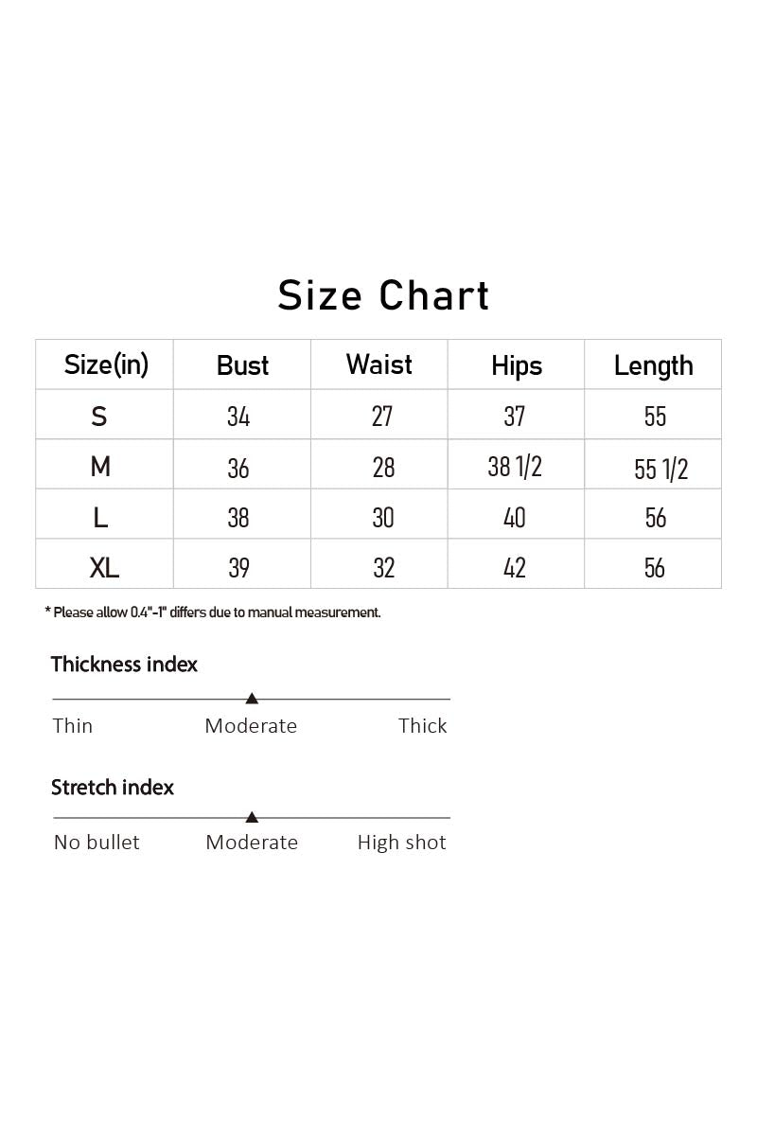Viewport: 757px width, 1136px height.
Task: Click the High shot stretch label
Action: point(401,843)
